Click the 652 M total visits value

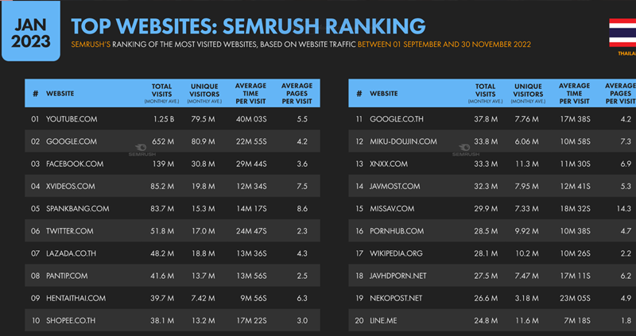click(162, 141)
